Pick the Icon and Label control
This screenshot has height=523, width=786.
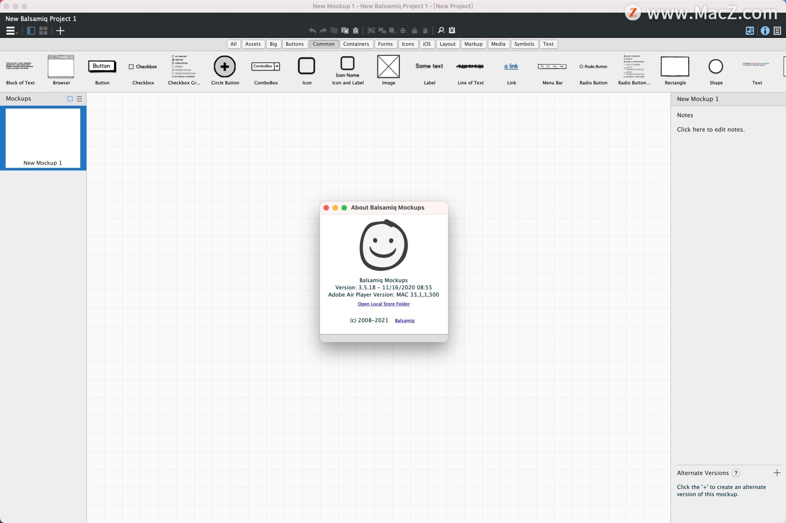pyautogui.click(x=348, y=70)
